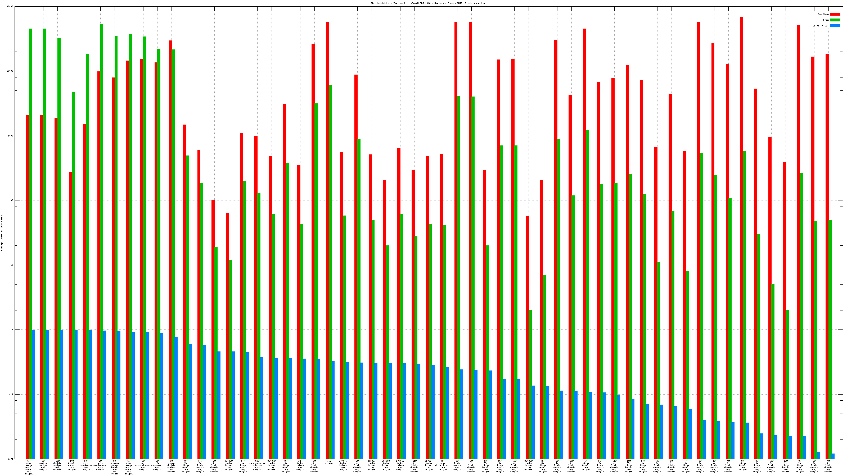Click the RBL Statistics chart title
The height and width of the screenshot is (476, 847).
(428, 3)
